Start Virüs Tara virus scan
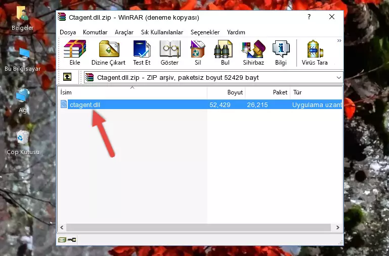The image size is (389, 256). point(315,53)
